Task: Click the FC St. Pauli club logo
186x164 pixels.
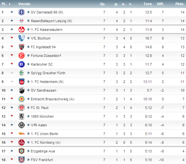Action: (x=21, y=108)
